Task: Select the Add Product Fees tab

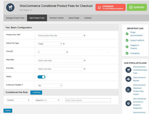Action: 37,18
